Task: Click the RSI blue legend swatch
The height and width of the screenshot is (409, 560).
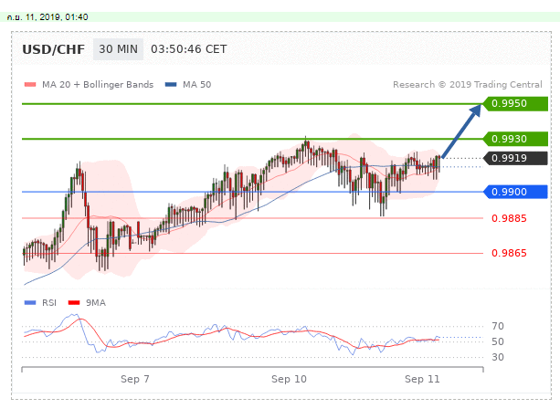Action: [30, 303]
